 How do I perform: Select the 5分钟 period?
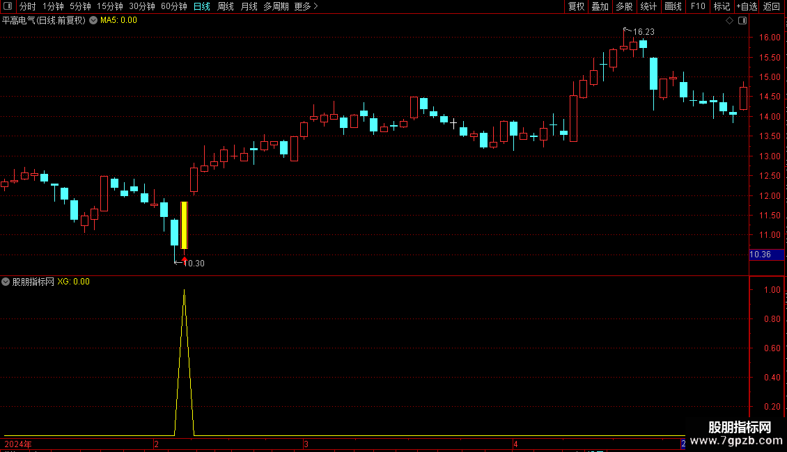click(x=80, y=6)
